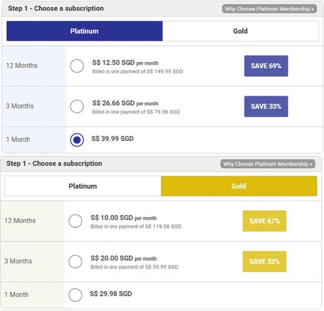Click the yellow SAVE 33% badge
This screenshot has height=311, width=324.
(x=264, y=262)
